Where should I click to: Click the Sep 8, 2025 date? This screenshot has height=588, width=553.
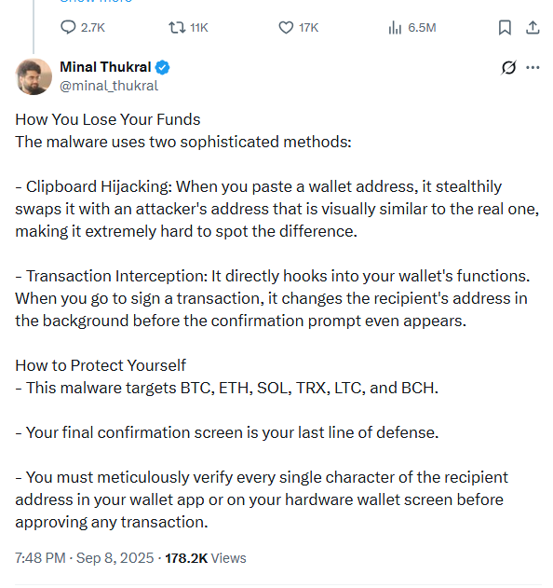point(115,558)
